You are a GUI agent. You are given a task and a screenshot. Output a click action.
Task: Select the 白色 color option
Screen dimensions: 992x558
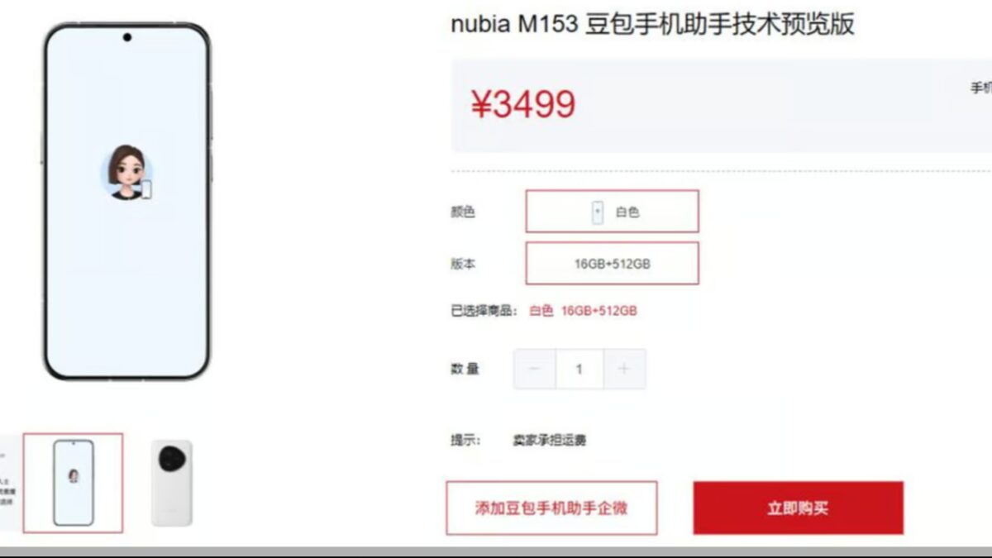click(x=612, y=212)
